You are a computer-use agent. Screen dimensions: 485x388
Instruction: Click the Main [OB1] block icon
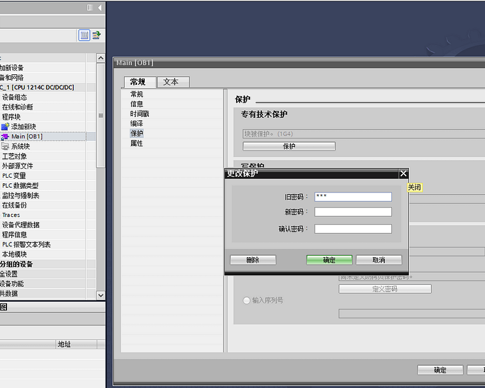[x=5, y=137]
